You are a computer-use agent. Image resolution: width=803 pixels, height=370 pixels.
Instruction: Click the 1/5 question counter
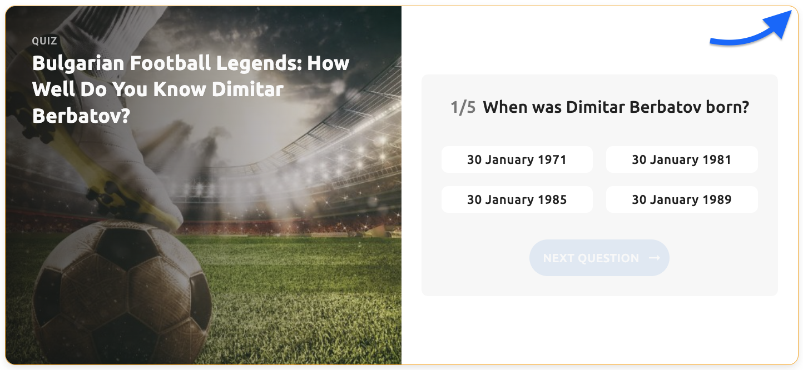463,107
